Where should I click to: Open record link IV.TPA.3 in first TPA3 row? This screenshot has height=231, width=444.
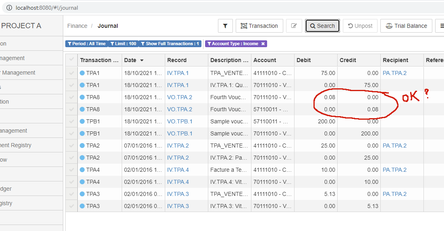[x=178, y=194]
